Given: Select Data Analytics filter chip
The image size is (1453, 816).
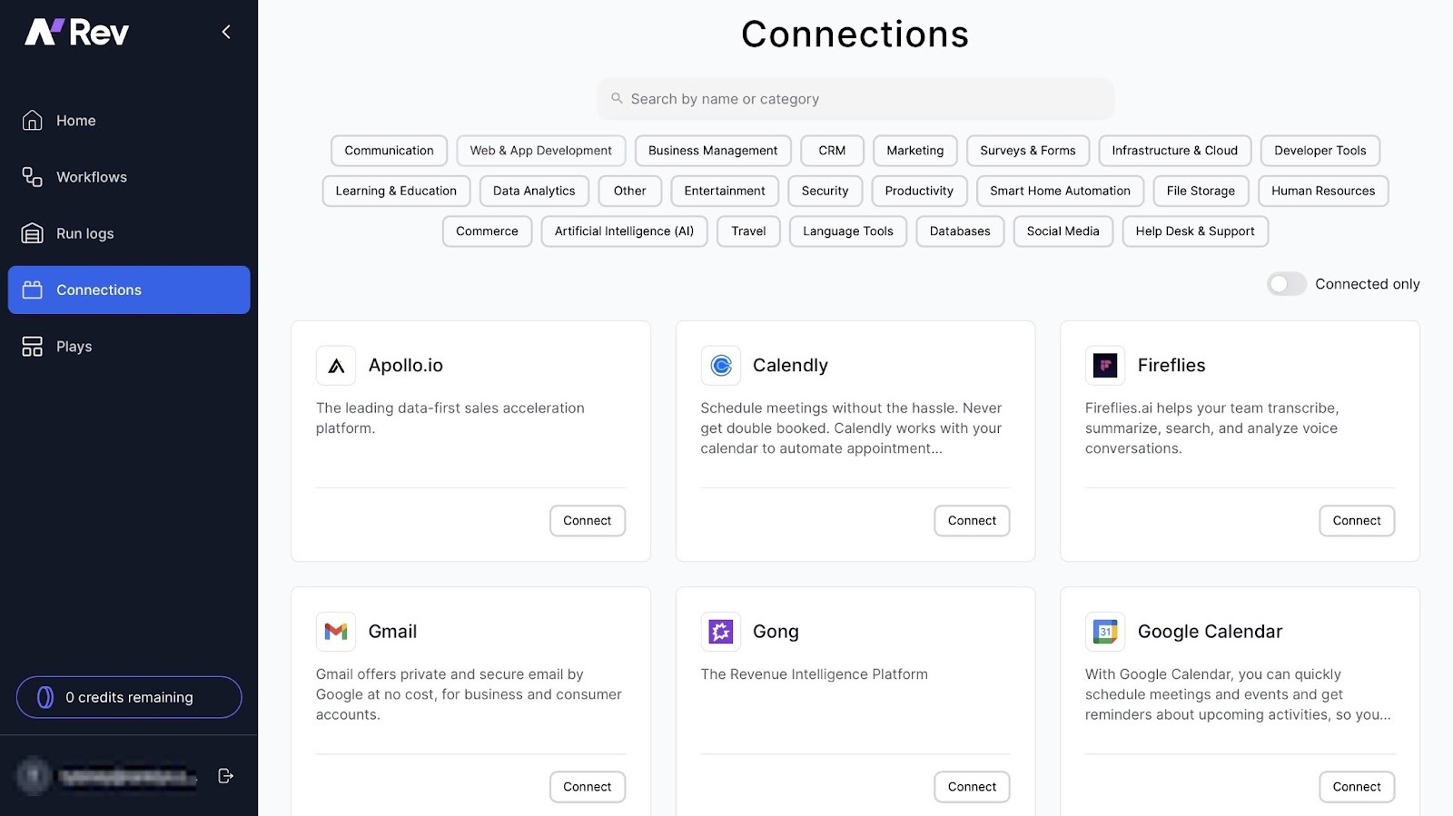Looking at the screenshot, I should 534,191.
